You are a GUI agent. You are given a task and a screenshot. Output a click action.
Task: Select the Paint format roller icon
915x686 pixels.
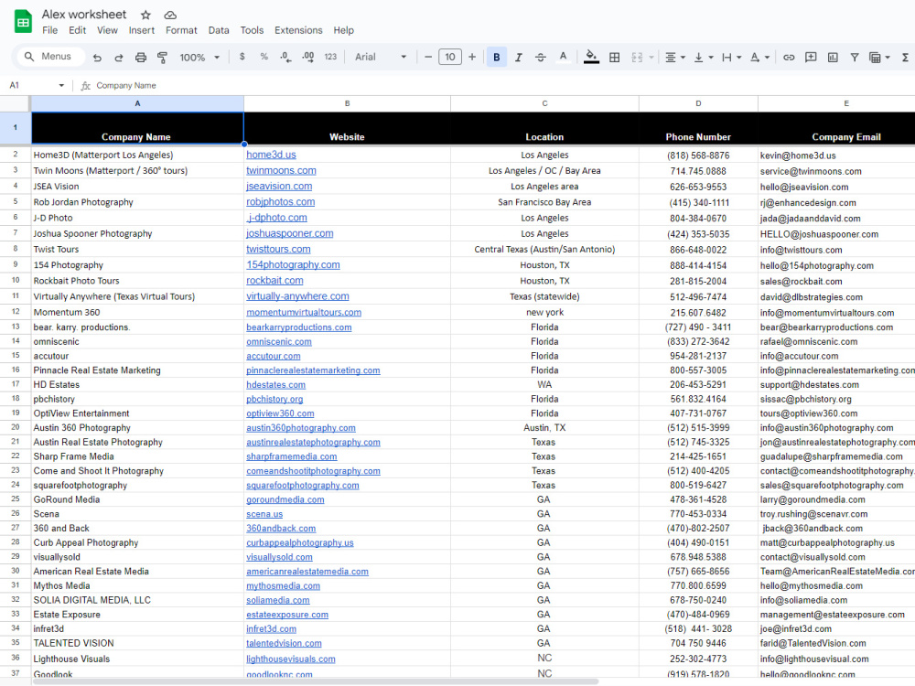(162, 57)
